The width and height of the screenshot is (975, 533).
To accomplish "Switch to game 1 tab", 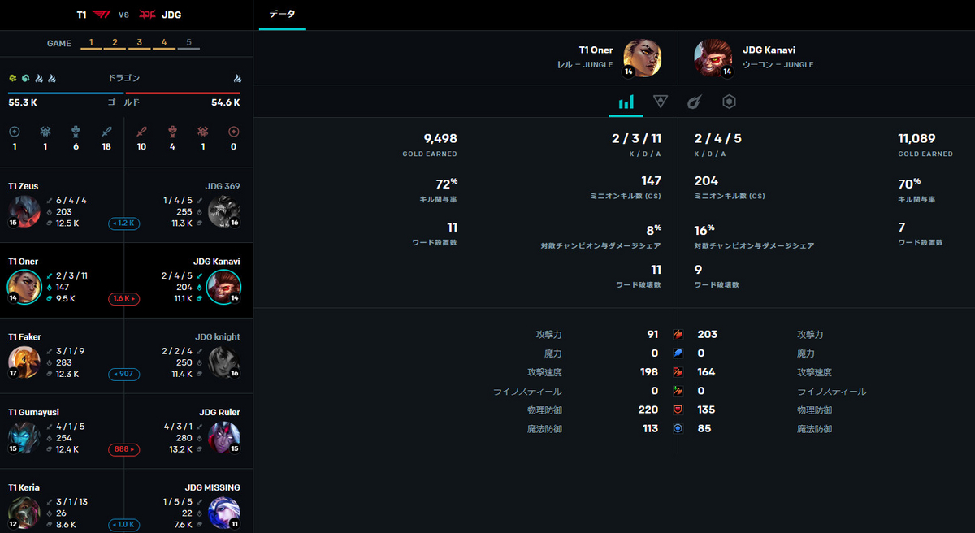I will click(x=91, y=43).
